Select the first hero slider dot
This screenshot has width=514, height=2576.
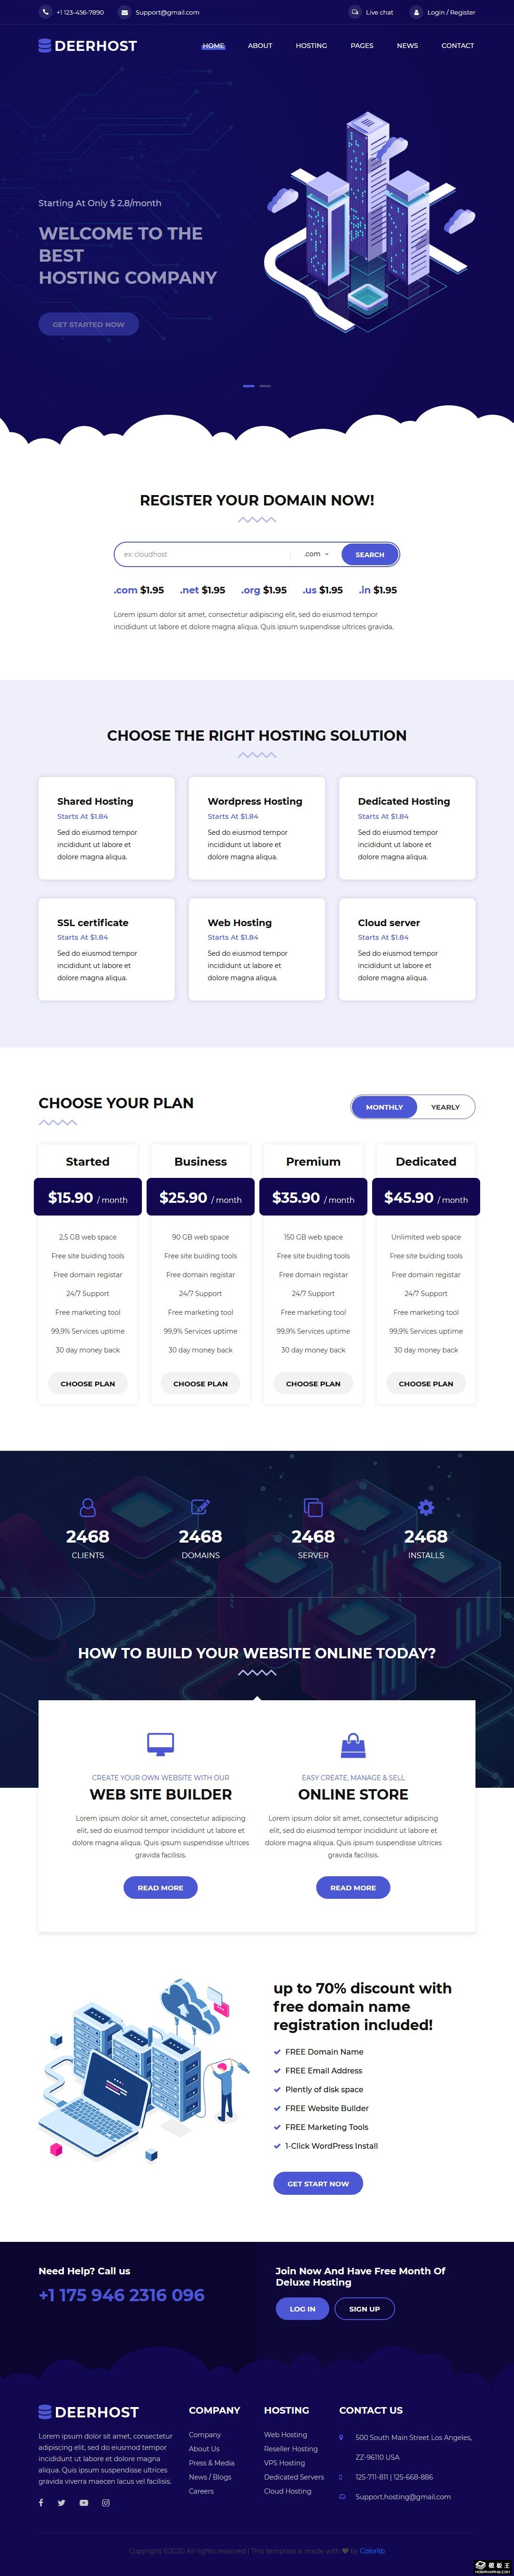249,385
